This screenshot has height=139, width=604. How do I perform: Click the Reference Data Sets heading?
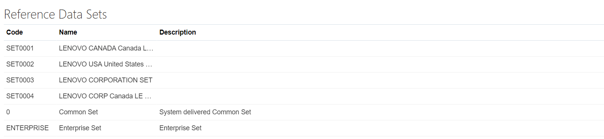coord(56,14)
